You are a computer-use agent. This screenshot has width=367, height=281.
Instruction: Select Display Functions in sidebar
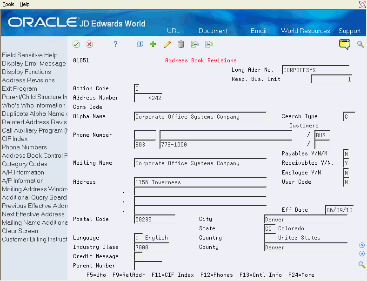click(x=27, y=72)
